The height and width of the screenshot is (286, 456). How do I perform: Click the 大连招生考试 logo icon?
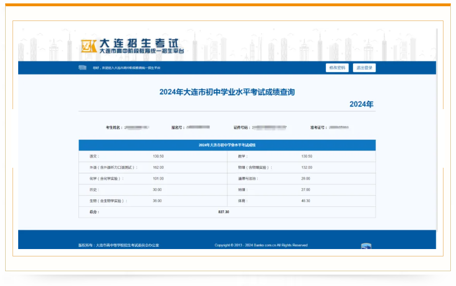point(88,46)
